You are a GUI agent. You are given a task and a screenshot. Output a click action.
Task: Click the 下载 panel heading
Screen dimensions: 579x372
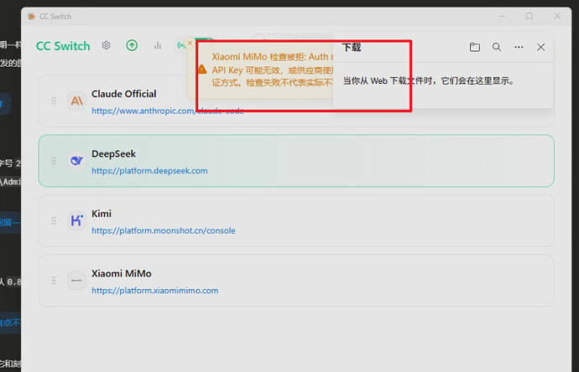[352, 47]
